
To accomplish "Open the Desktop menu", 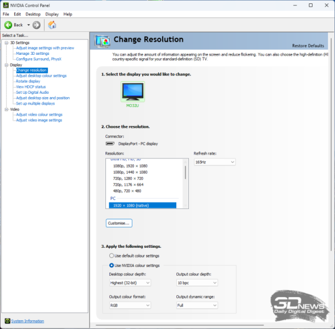I will tap(33, 14).
